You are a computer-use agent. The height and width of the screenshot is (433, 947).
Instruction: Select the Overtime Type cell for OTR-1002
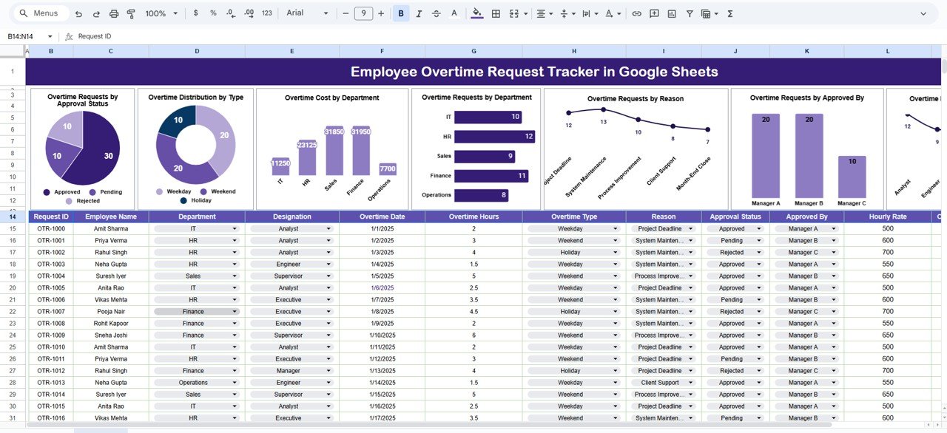573,252
